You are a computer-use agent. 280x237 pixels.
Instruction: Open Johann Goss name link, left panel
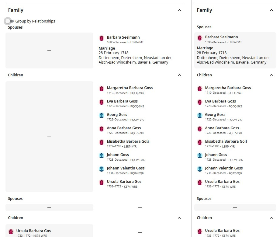[118, 155]
